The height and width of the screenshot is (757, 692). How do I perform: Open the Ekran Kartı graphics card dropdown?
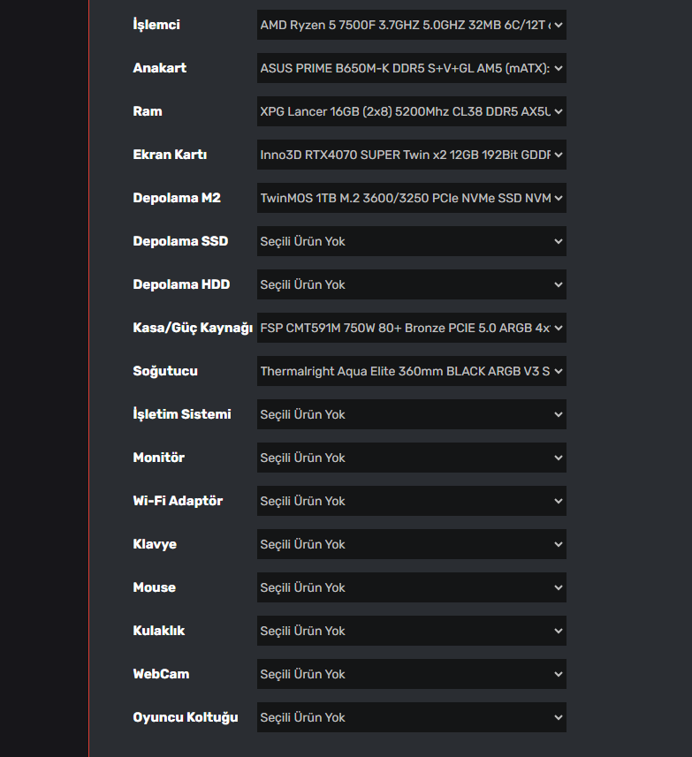(x=411, y=155)
